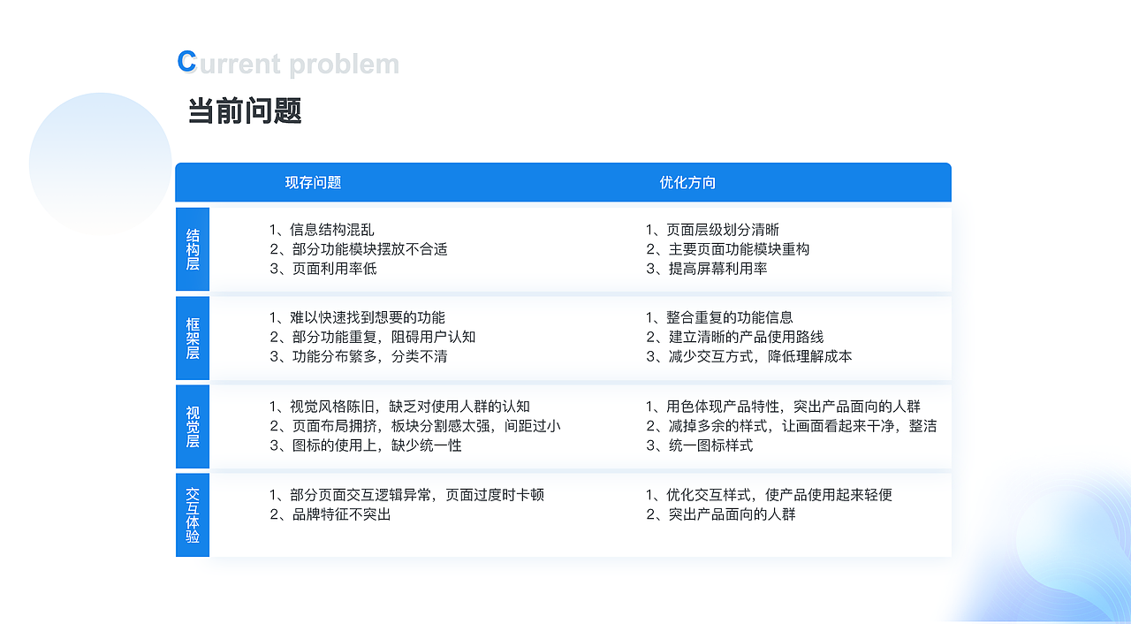Select the line starting '1、用色体现产品特性'

(783, 407)
